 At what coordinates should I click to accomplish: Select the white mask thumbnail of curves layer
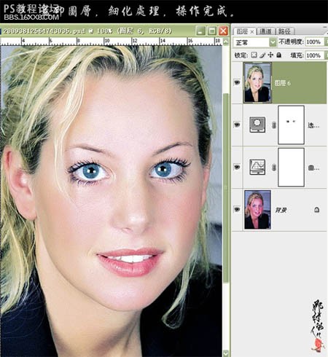[291, 168]
